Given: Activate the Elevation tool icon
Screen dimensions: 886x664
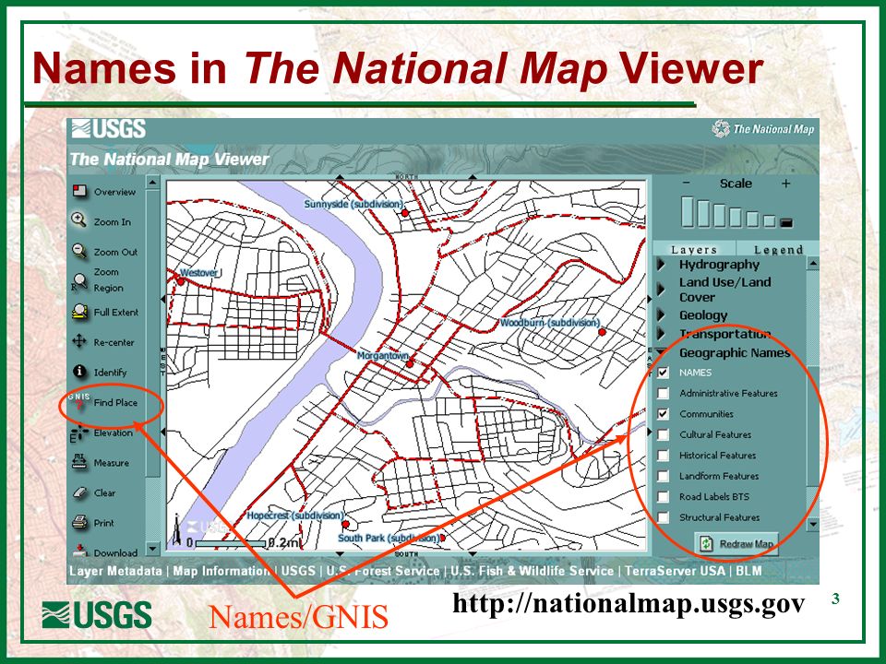Looking at the screenshot, I should [x=78, y=433].
